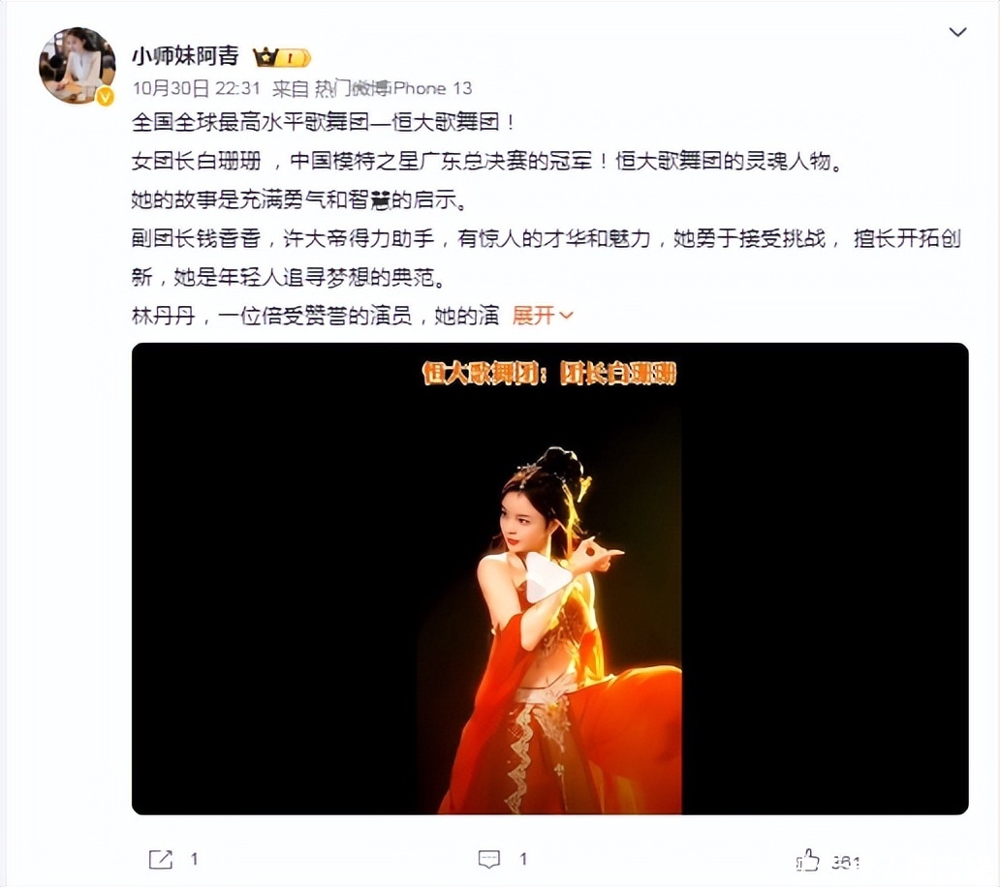
Task: Open the repost share icon
Action: coord(161,859)
